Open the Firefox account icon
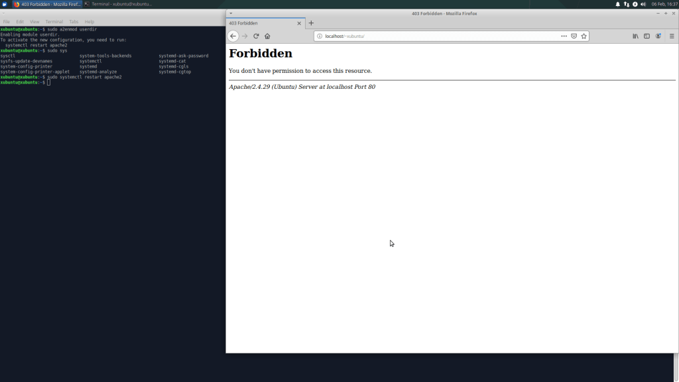This screenshot has height=382, width=679. (658, 36)
